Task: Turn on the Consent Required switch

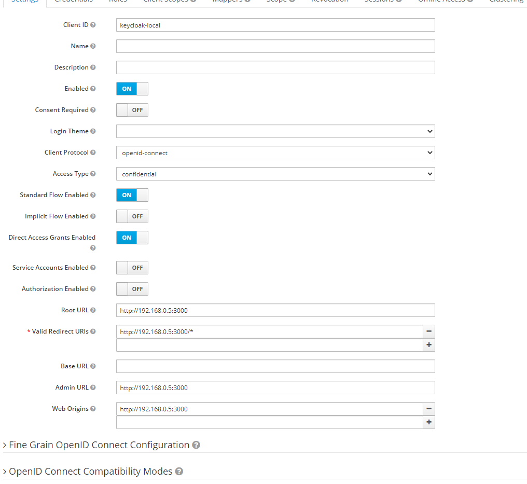Action: [132, 110]
